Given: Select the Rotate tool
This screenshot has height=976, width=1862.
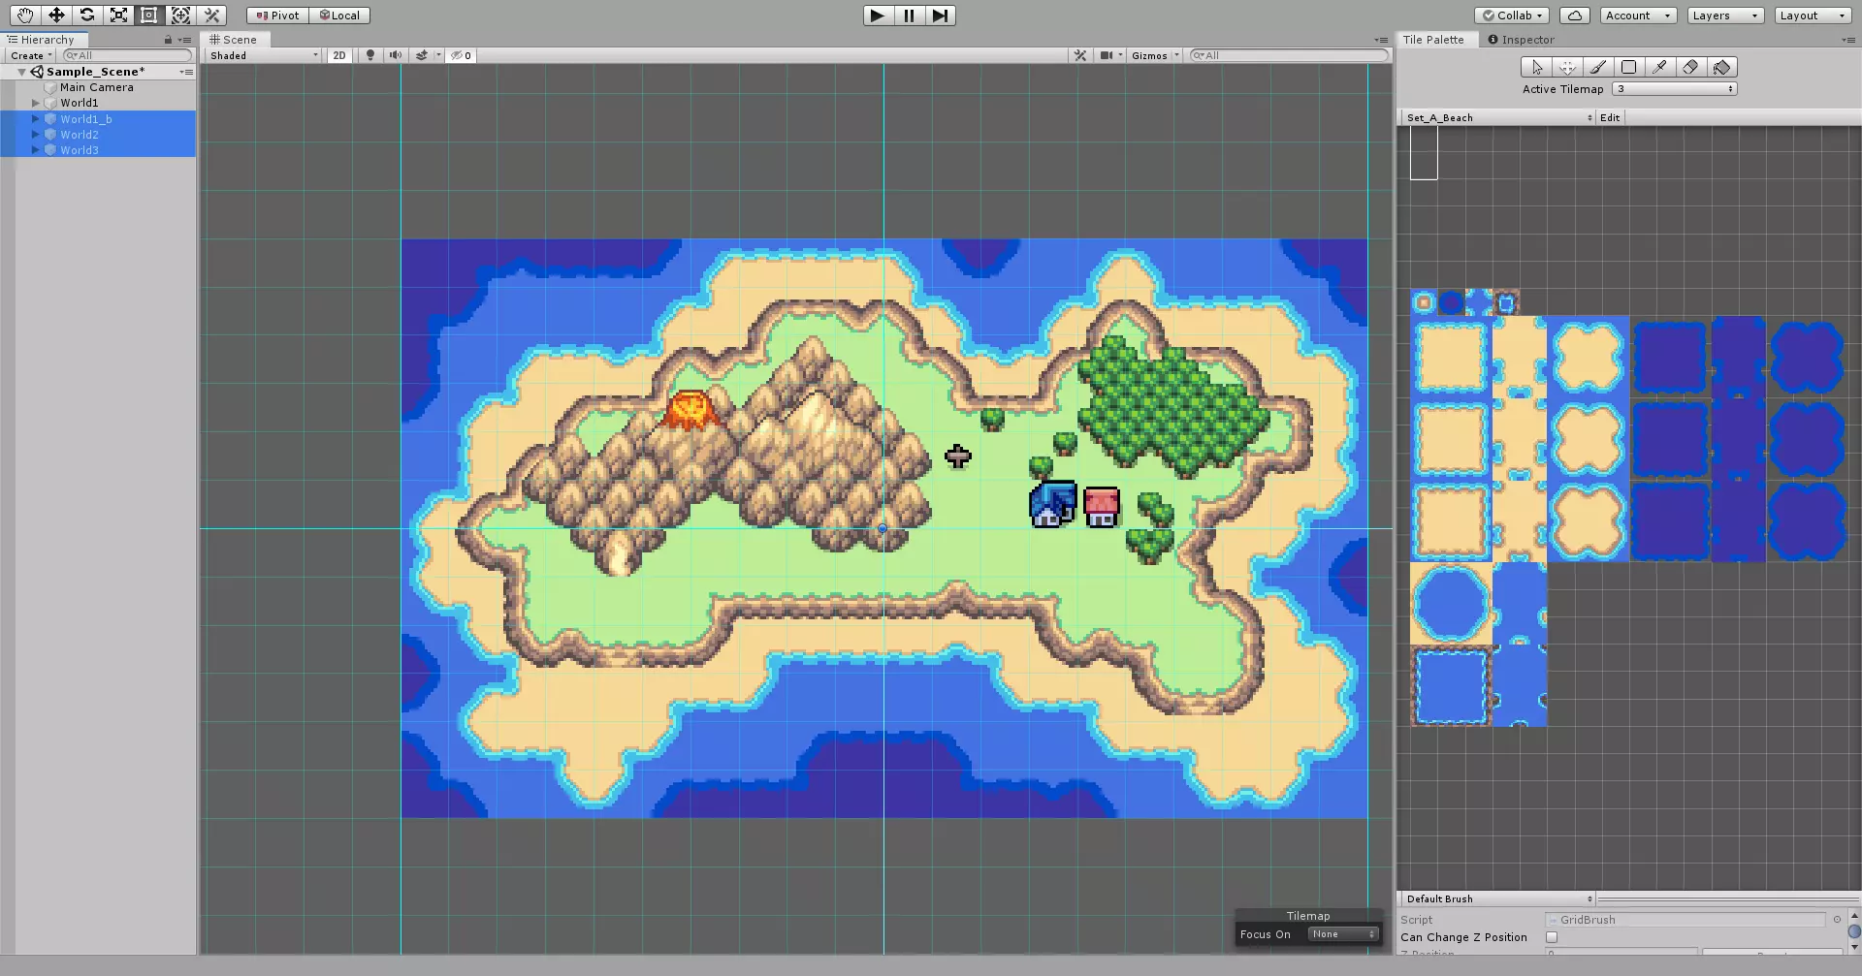Looking at the screenshot, I should (86, 15).
